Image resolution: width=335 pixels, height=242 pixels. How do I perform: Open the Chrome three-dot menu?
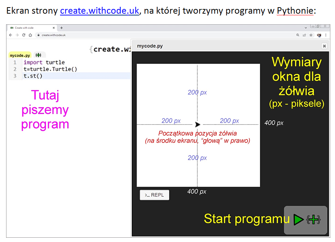coord(326,35)
